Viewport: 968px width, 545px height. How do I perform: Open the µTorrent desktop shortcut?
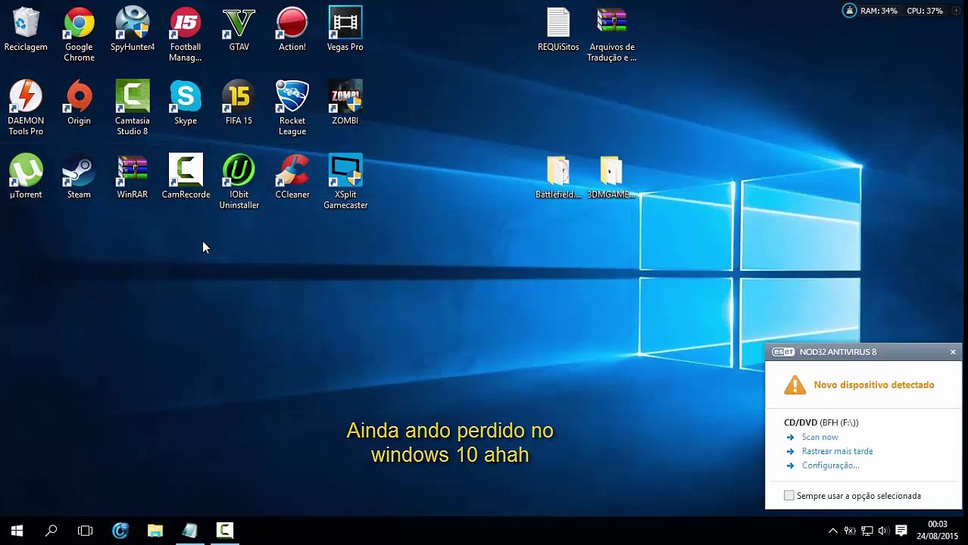pos(26,177)
